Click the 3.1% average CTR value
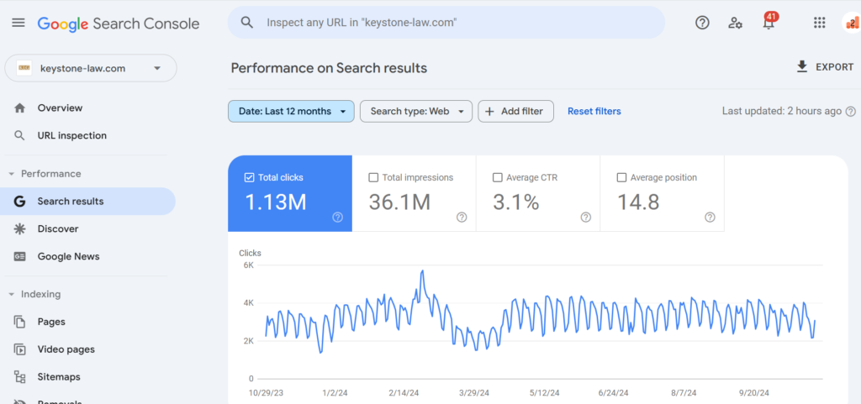Viewport: 861px width, 404px height. (x=515, y=202)
